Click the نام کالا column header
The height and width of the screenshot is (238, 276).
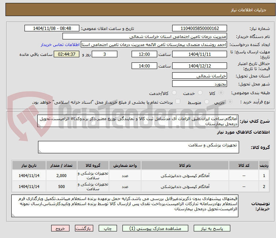point(185,165)
